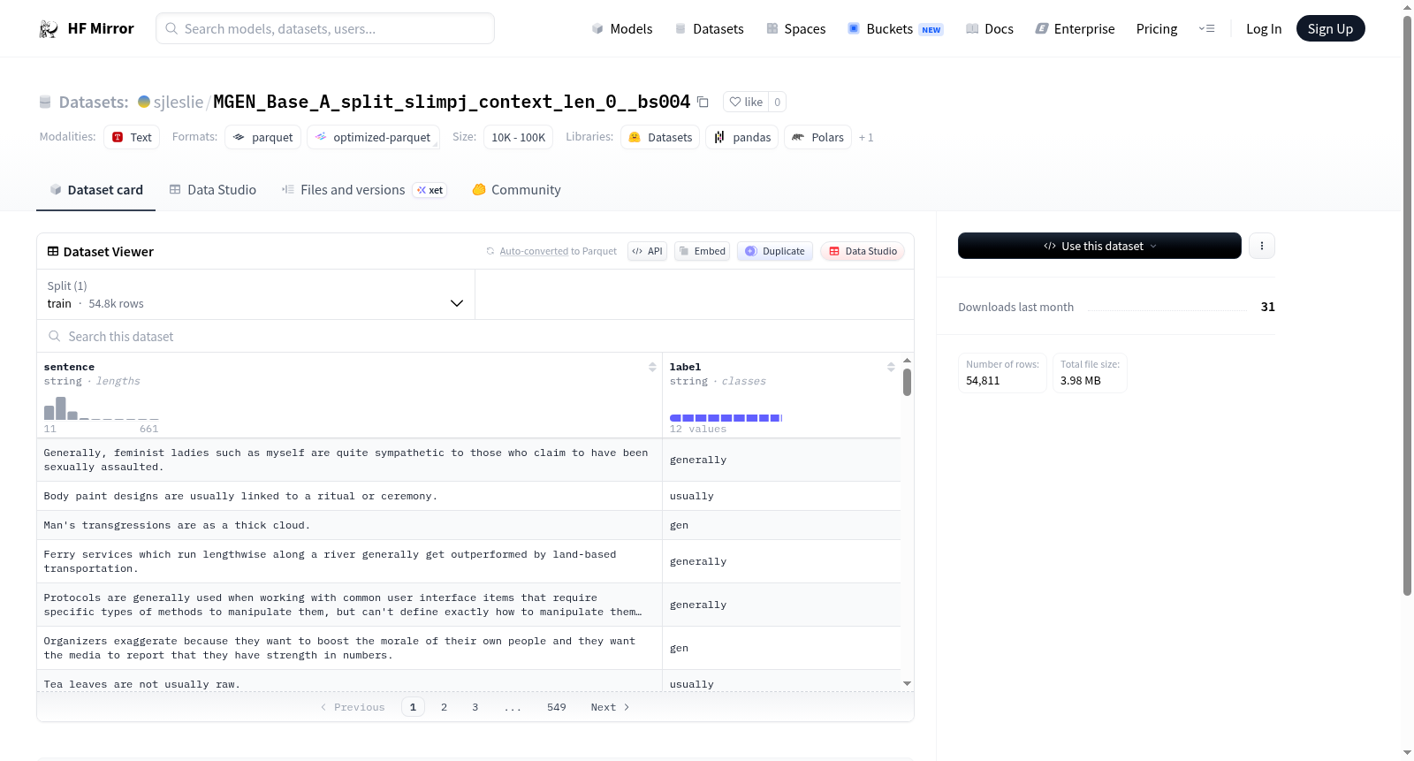Select current page 1 in pagination
The height and width of the screenshot is (761, 1414).
tap(413, 707)
